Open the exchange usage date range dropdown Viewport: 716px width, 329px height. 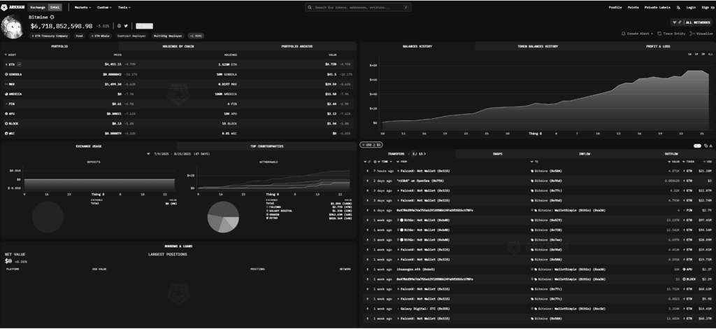tap(179, 154)
